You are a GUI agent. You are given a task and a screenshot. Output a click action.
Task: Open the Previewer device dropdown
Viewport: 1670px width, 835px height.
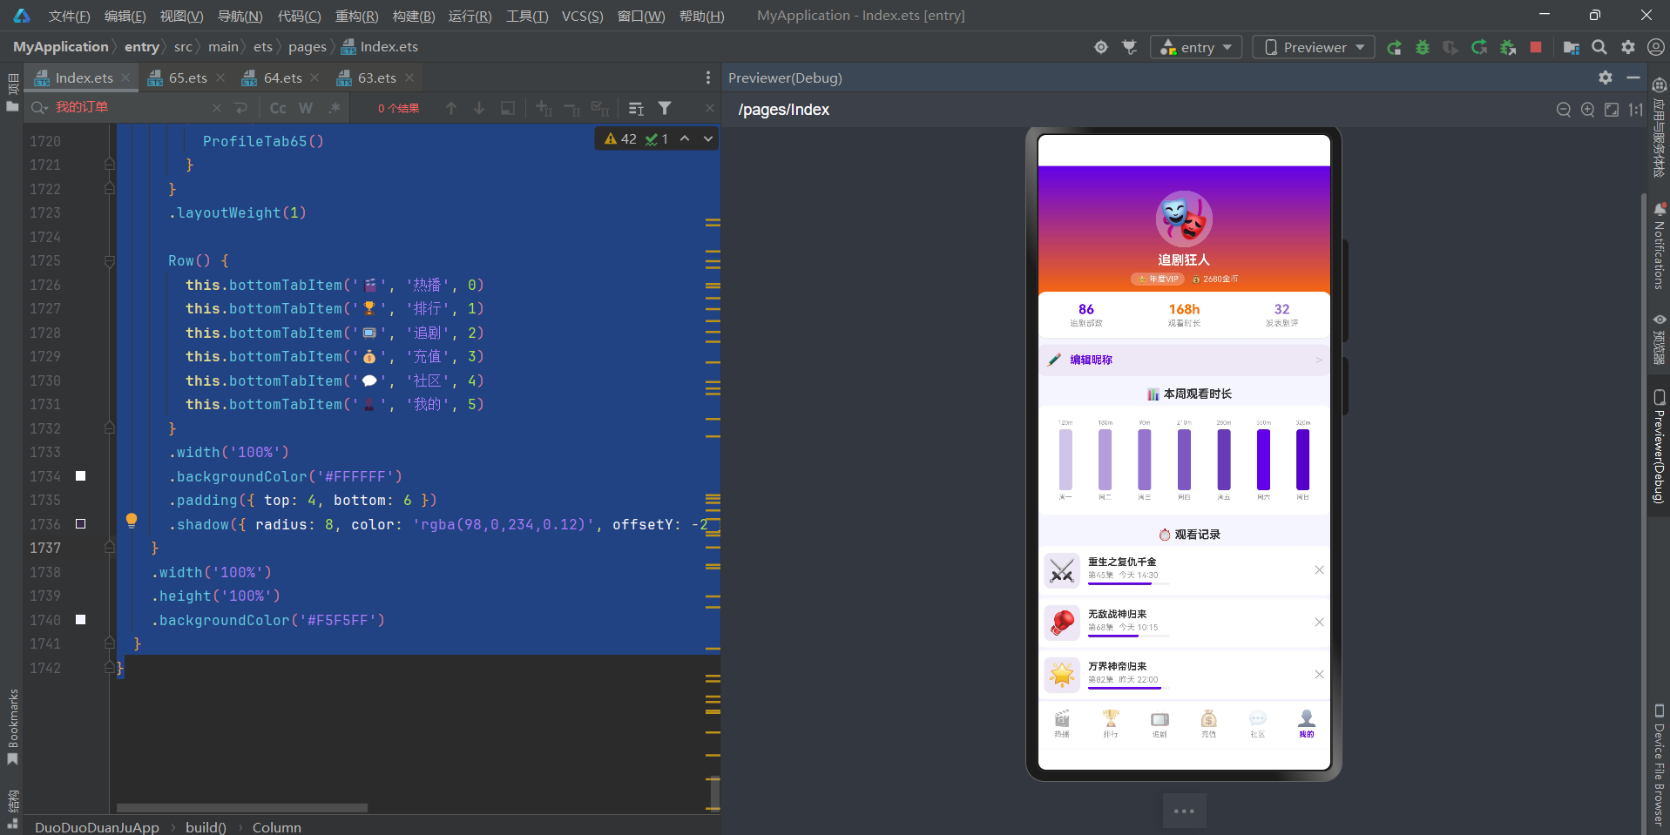coord(1314,47)
